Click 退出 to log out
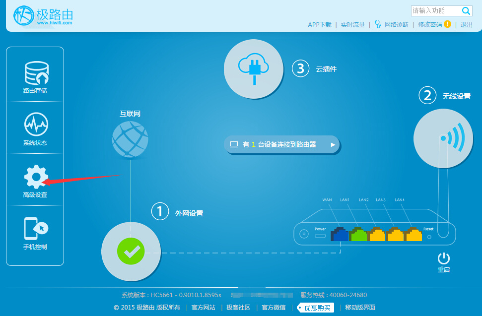This screenshot has height=316, width=482. 466,24
